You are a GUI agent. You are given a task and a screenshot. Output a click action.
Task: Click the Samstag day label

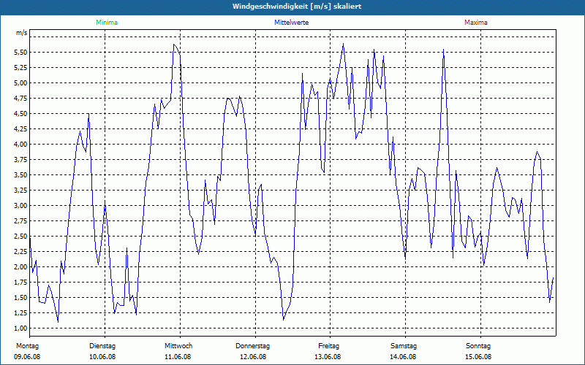[404, 346]
